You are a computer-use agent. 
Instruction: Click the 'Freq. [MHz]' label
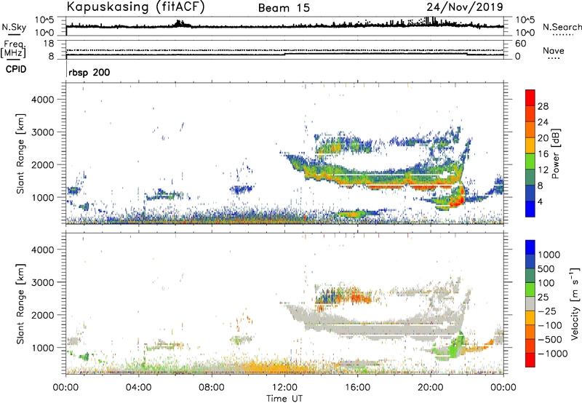pos(13,49)
